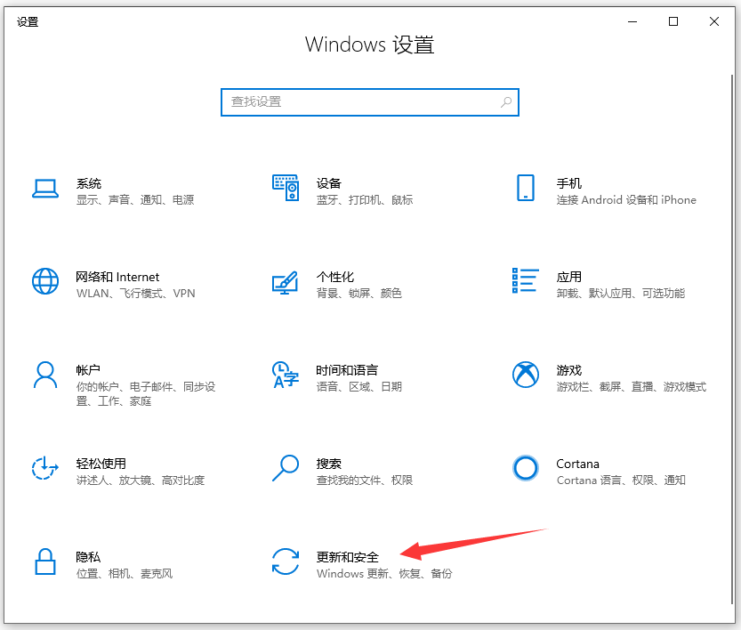741x630 pixels.
Task: Go to the 手机 settings title
Action: (569, 183)
